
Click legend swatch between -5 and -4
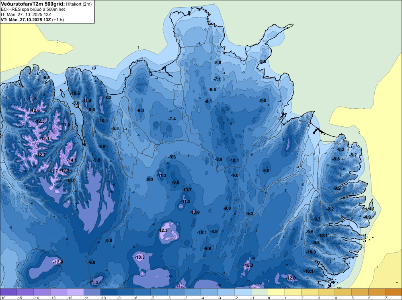click(x=193, y=292)
